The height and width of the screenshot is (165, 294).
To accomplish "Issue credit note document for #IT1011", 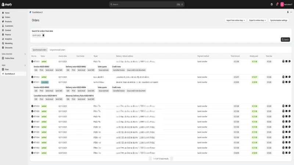I will click(x=136, y=91).
